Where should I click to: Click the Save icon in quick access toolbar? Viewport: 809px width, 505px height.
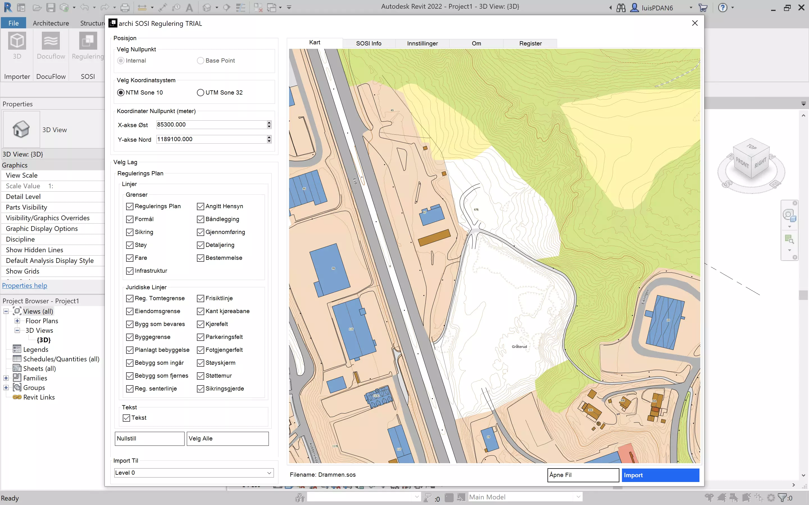coord(51,7)
